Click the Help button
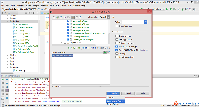This screenshot has height=107, width=199. coord(143,94)
